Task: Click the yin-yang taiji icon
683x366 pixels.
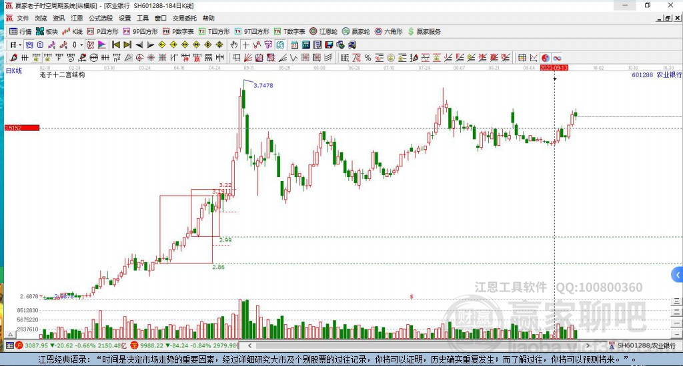Action: (546, 58)
